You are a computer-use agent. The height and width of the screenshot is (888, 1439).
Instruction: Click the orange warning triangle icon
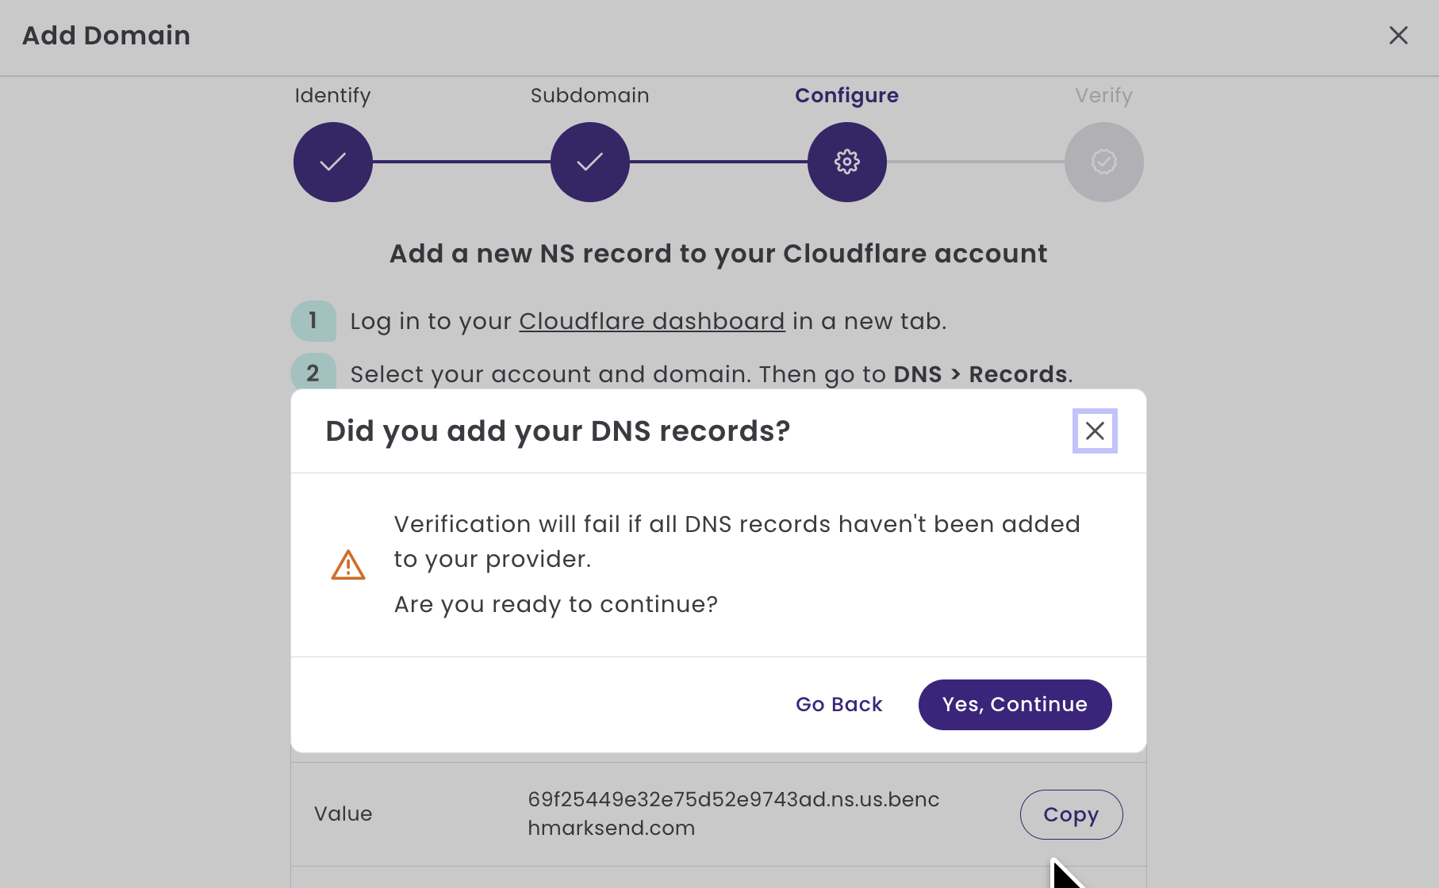(x=348, y=565)
